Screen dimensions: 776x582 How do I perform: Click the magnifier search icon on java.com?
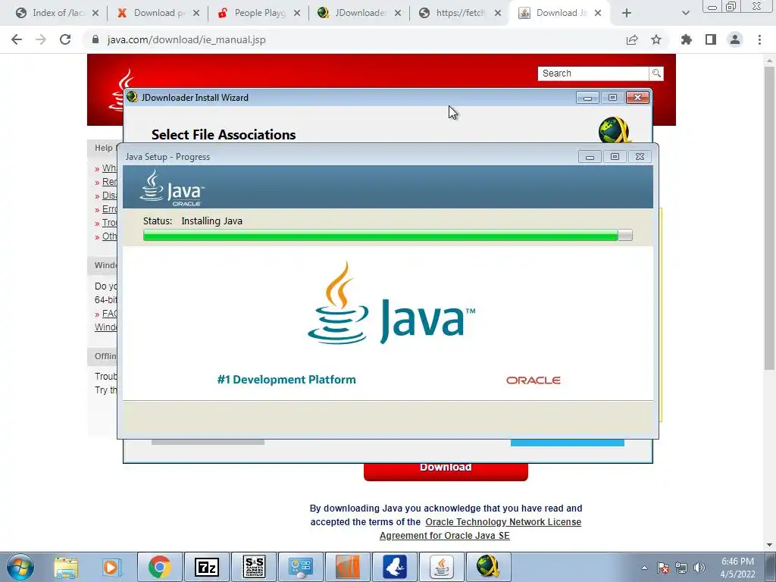pos(656,74)
